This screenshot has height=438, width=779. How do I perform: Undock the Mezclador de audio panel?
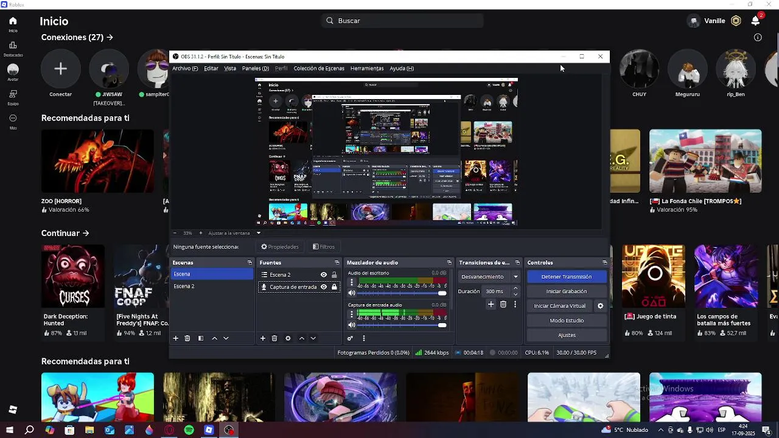coord(449,263)
